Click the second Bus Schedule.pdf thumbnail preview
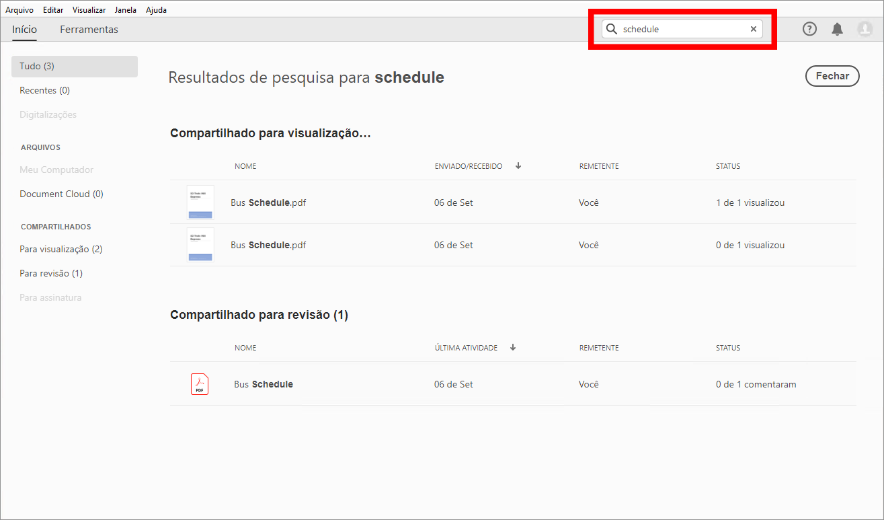 coord(200,245)
